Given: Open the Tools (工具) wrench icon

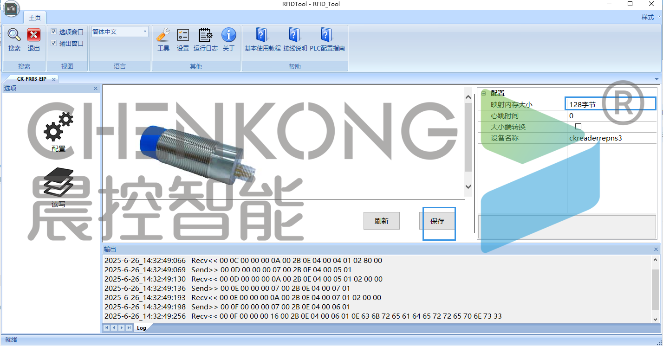Looking at the screenshot, I should (163, 35).
